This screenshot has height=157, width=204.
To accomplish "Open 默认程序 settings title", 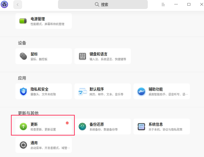I will pyautogui.click(x=97, y=89).
